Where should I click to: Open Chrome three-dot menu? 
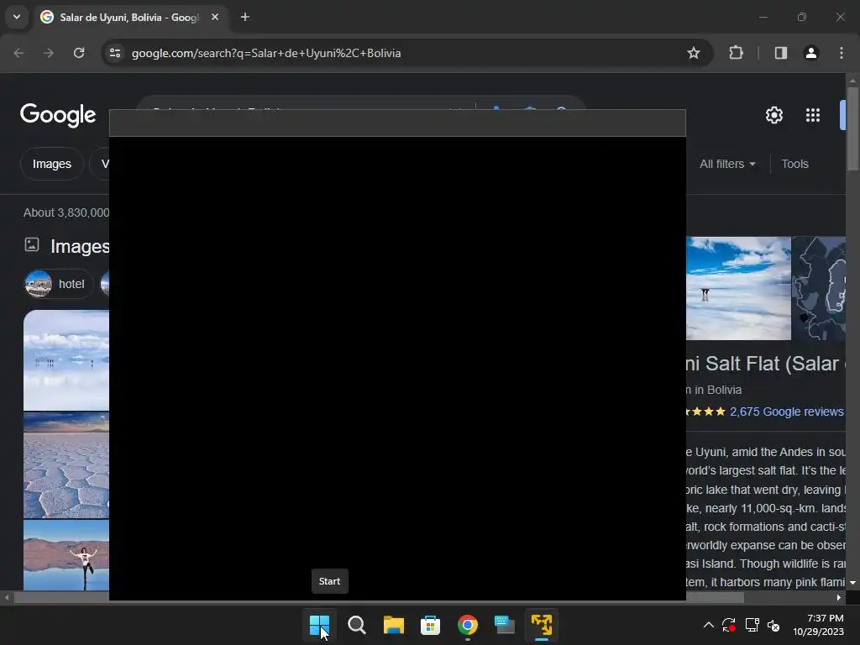842,53
